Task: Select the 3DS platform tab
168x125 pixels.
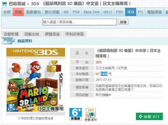Action: tap(131, 12)
